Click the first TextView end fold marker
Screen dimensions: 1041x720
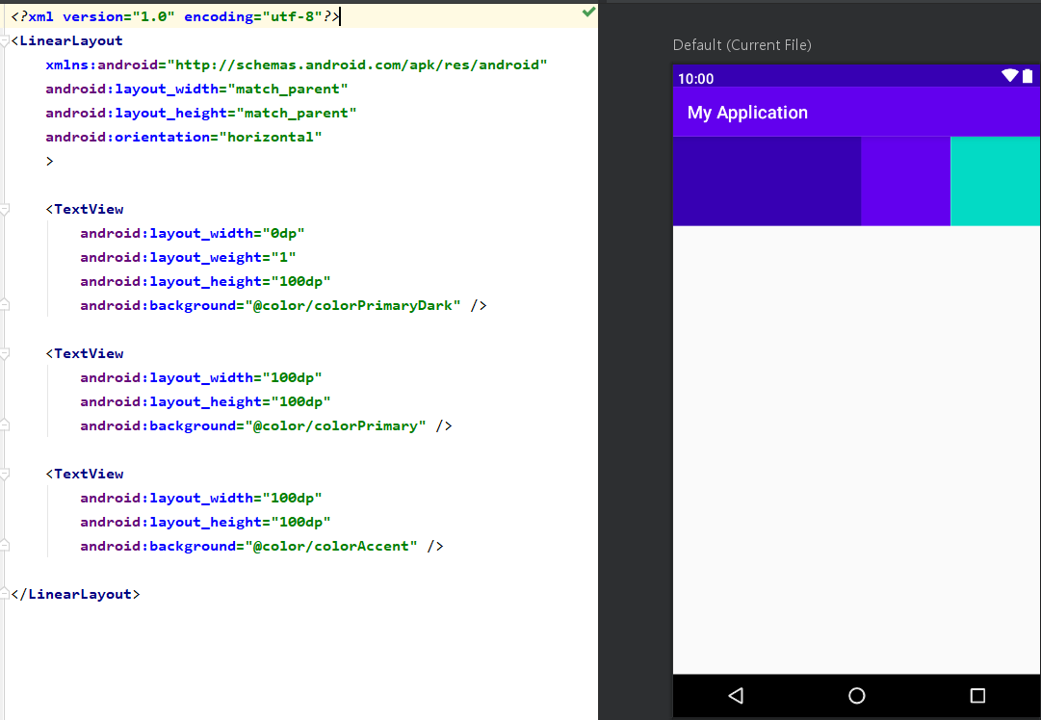pos(5,304)
